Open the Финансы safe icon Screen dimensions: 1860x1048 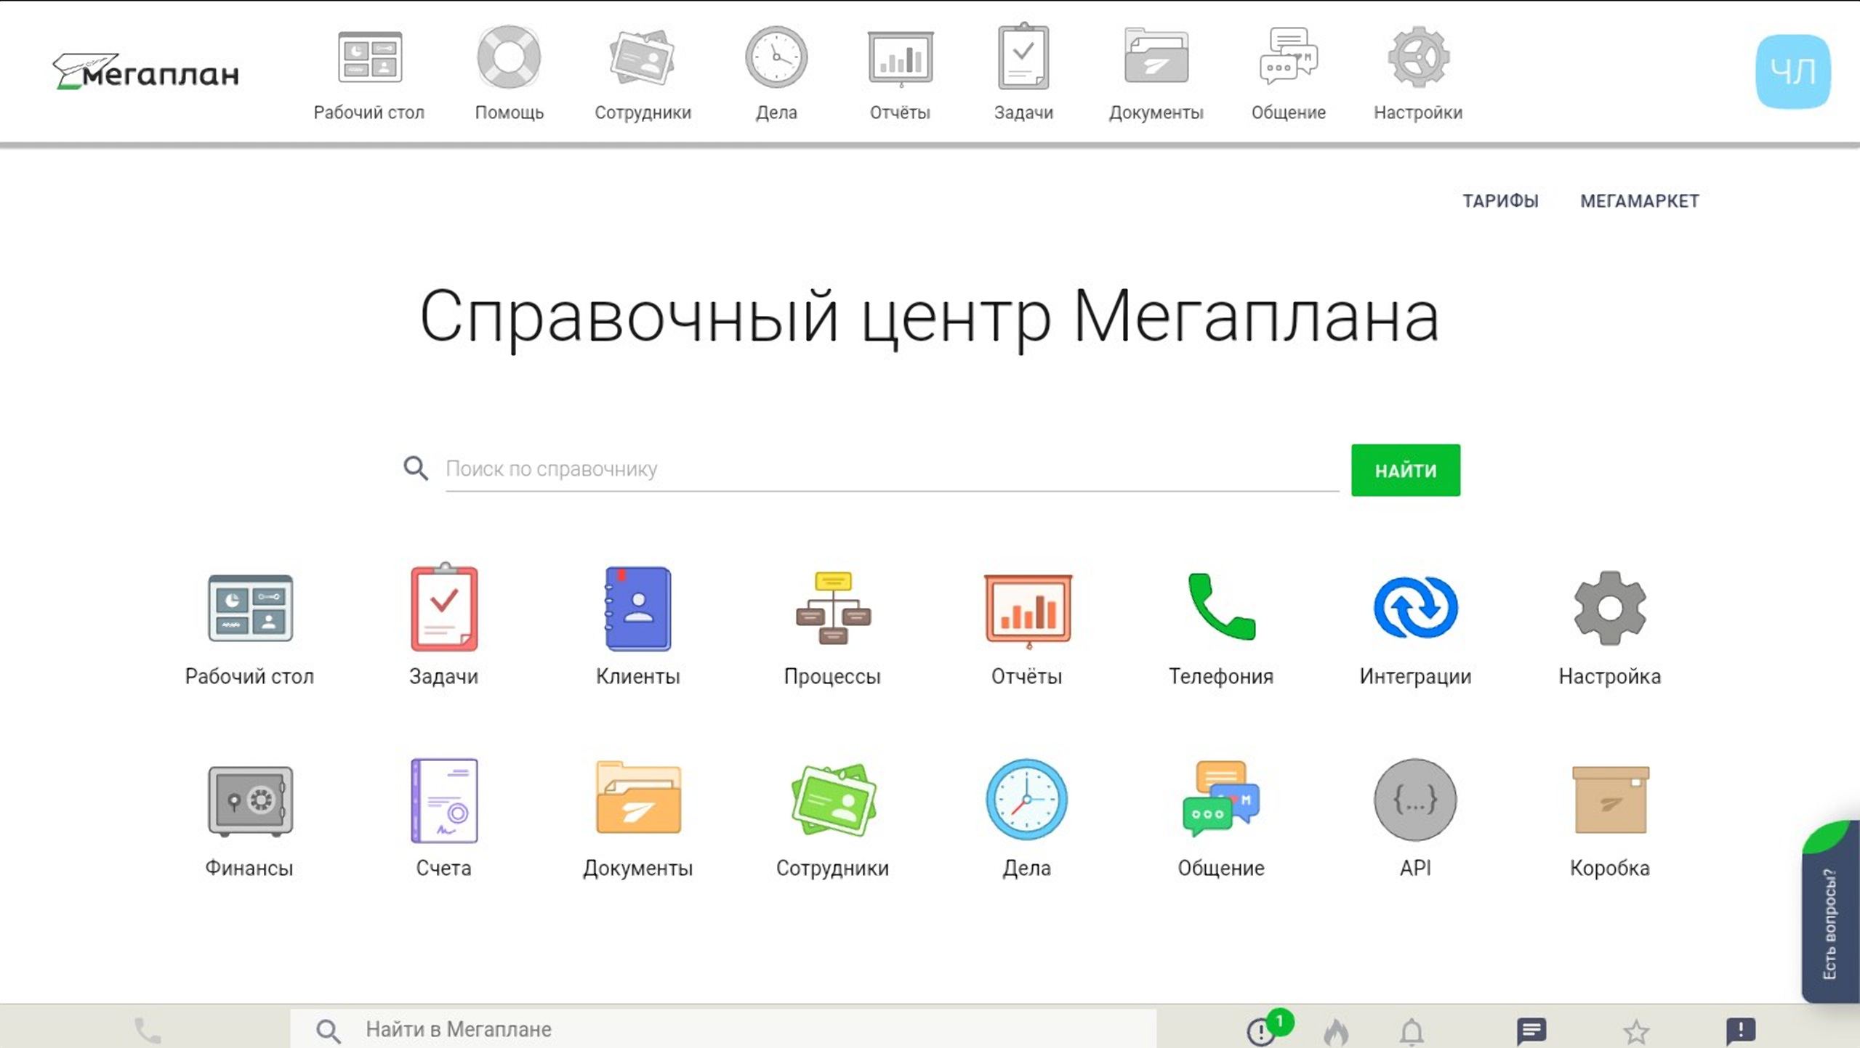click(x=250, y=800)
